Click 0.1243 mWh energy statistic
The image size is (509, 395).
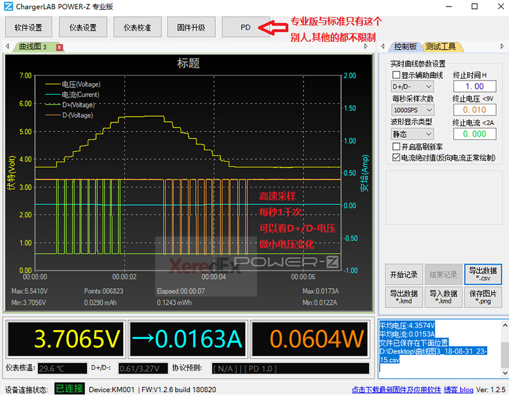tap(174, 302)
